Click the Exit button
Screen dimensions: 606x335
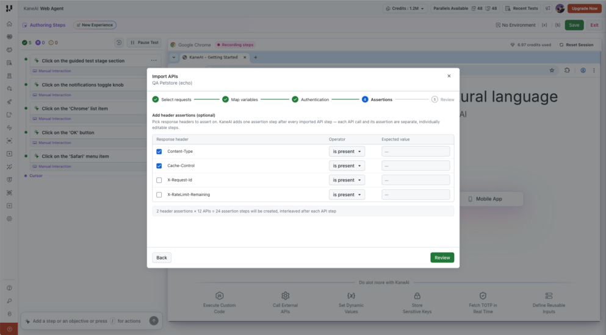pos(594,25)
